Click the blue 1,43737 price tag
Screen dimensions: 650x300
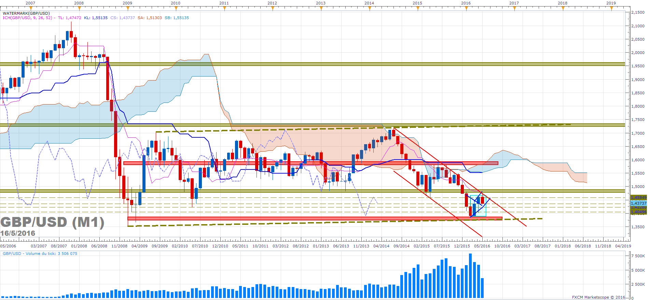[x=638, y=203]
